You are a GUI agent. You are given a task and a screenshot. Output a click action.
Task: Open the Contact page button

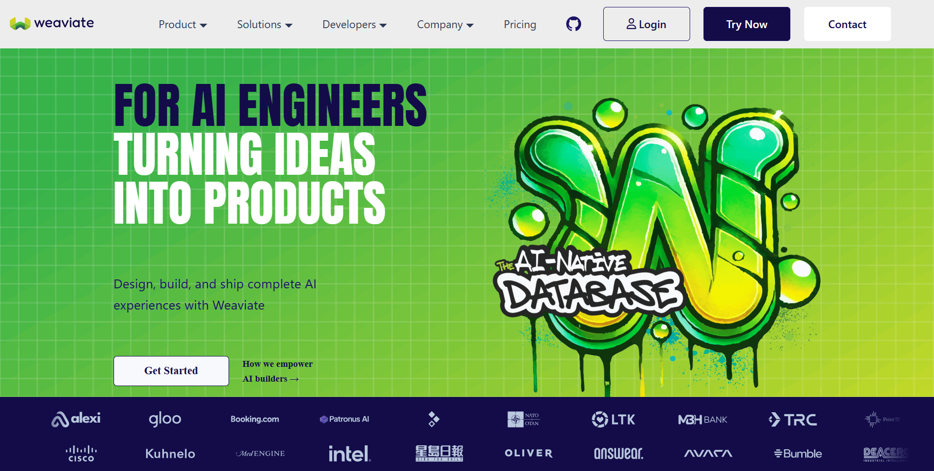(847, 24)
